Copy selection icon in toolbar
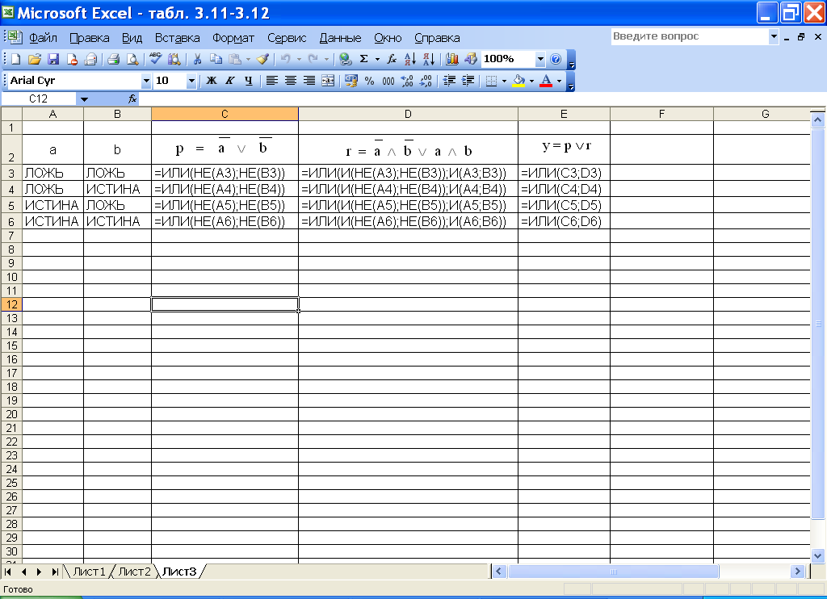 [216, 59]
